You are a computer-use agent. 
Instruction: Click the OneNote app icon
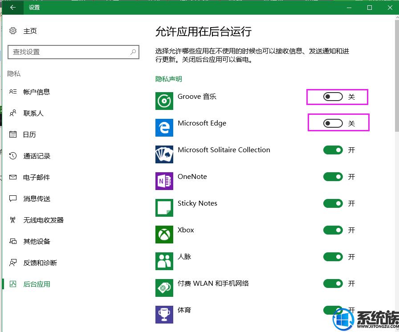click(x=164, y=181)
